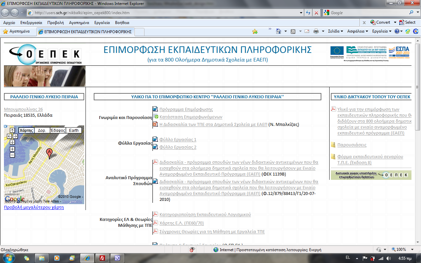Viewport: 421px width, 263px height.
Task: Open the Προβολή menu
Action: click(x=56, y=23)
